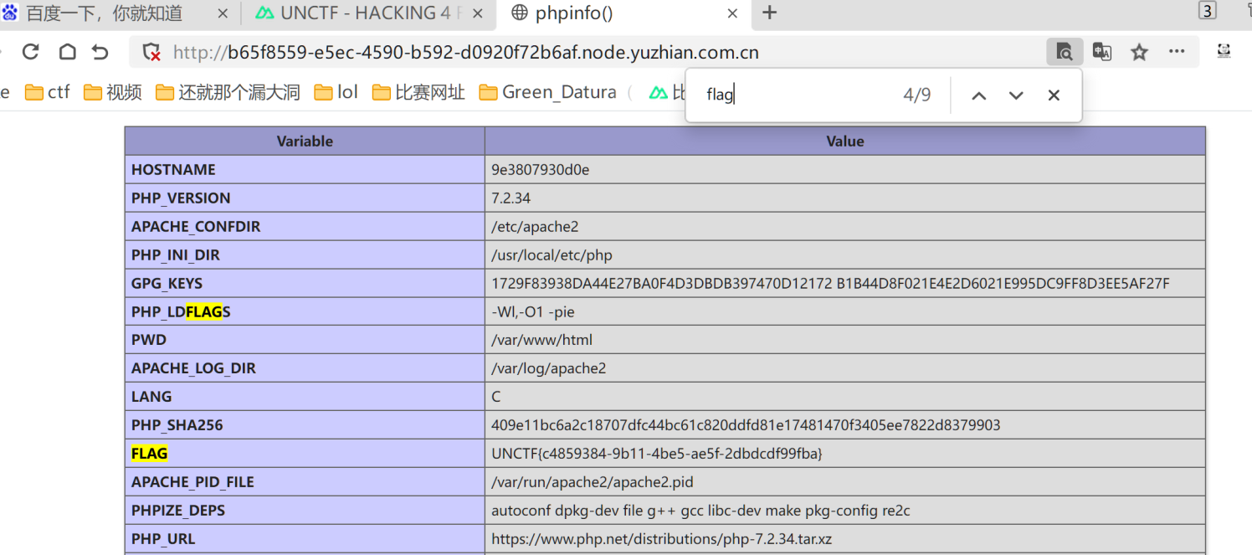
Task: Click the insecure site shield icon
Action: click(151, 53)
